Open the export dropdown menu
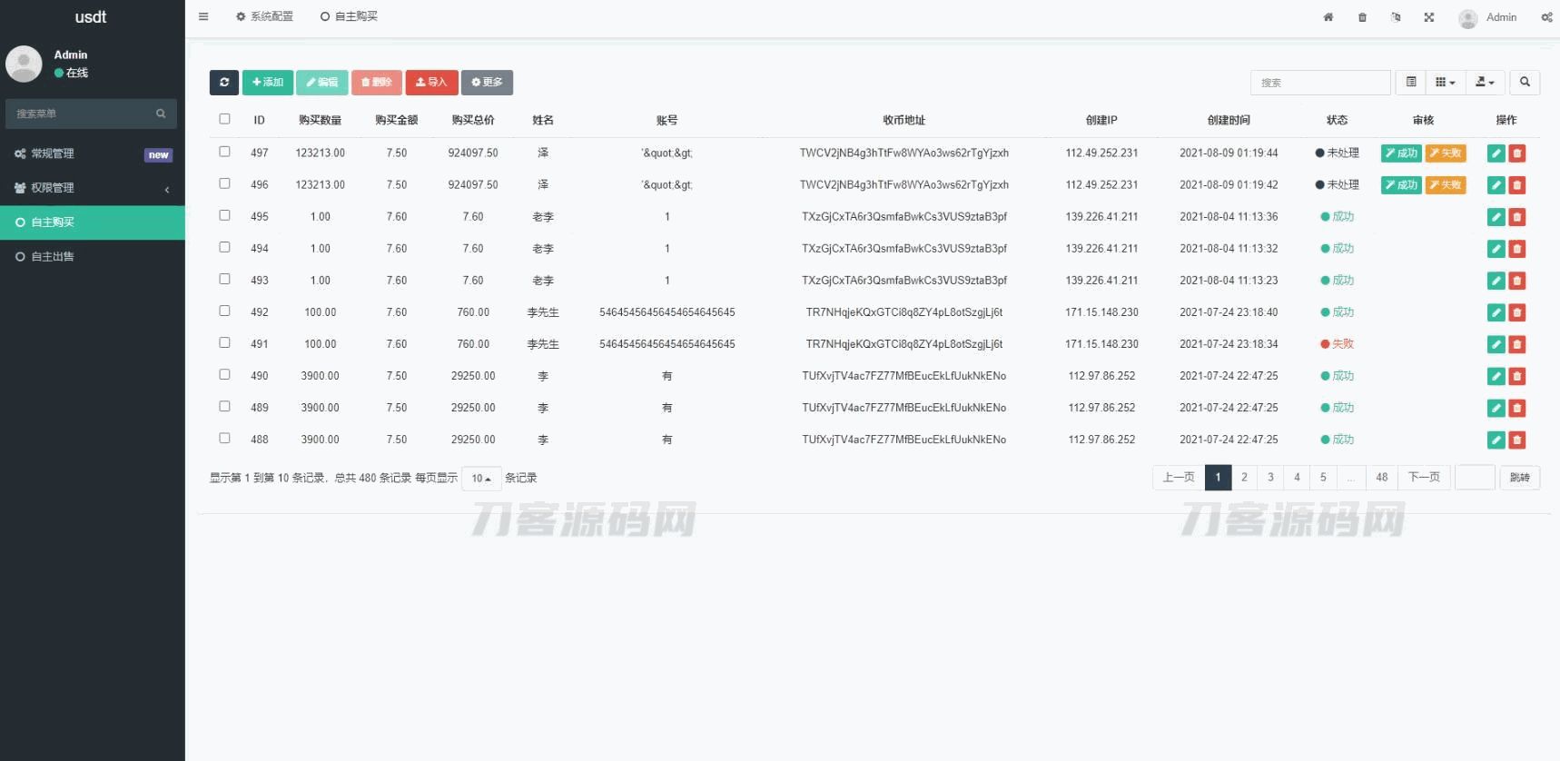The image size is (1560, 761). coord(1485,83)
